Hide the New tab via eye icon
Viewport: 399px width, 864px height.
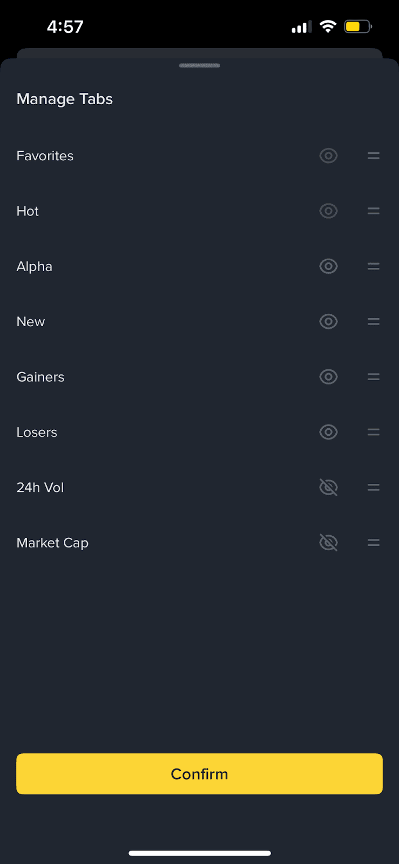[328, 322]
